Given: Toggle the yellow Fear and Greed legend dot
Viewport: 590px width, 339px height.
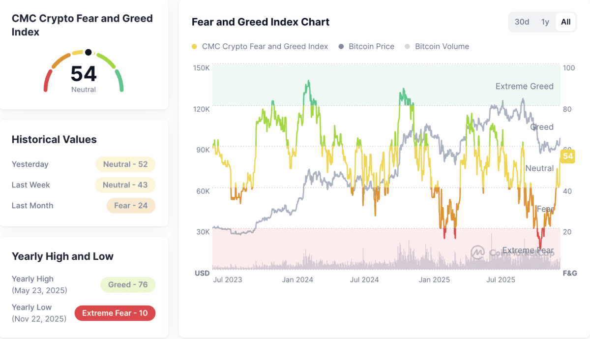Looking at the screenshot, I should pos(194,47).
